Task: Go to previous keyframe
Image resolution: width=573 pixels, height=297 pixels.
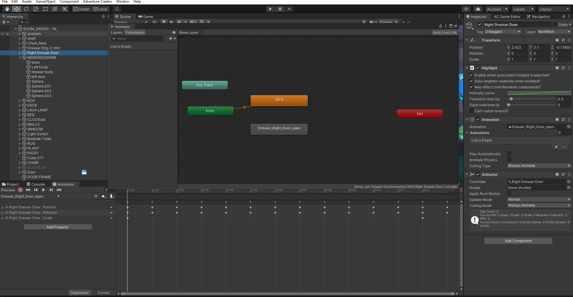Action: point(36,190)
